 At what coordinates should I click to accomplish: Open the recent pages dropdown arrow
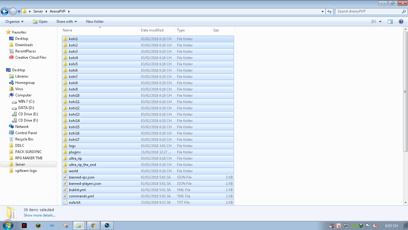click(x=19, y=11)
